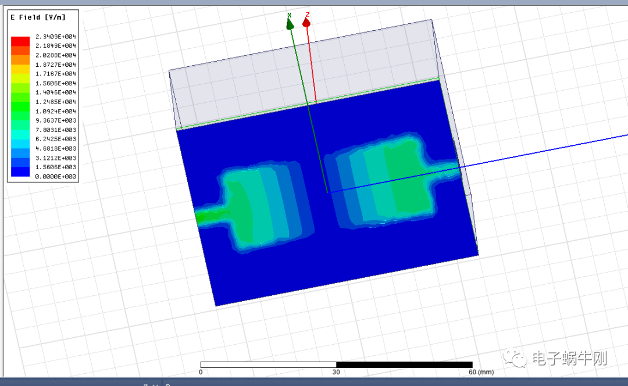Viewport: 628px width, 386px height.
Task: Click the black segment of scale bar
Action: coord(404,364)
